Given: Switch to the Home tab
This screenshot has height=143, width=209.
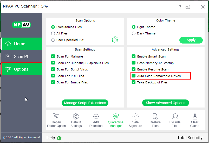Looking at the screenshot, I should (21, 44).
